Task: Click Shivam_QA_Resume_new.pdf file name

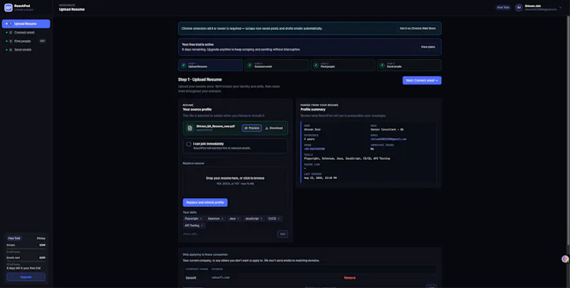Action: pyautogui.click(x=216, y=126)
